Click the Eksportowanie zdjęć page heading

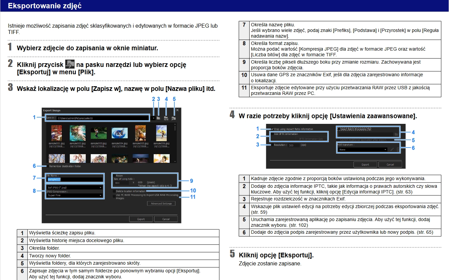(x=45, y=6)
